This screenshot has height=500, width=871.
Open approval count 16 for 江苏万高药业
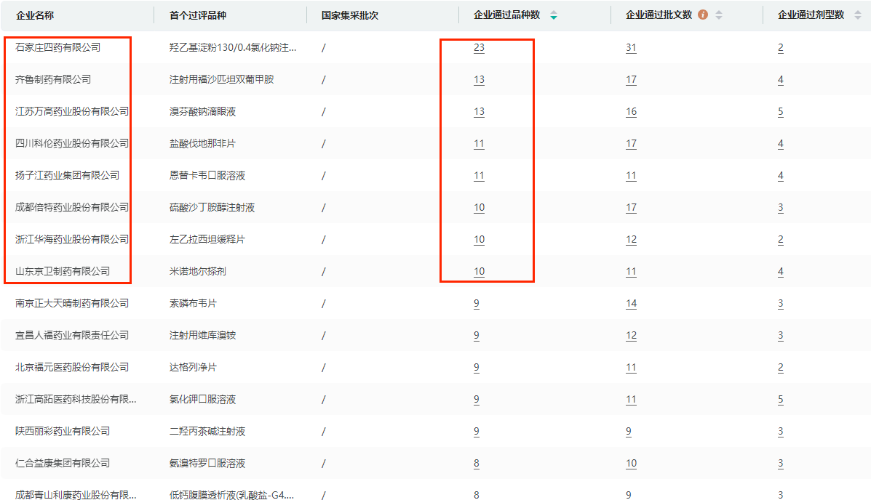pyautogui.click(x=631, y=111)
